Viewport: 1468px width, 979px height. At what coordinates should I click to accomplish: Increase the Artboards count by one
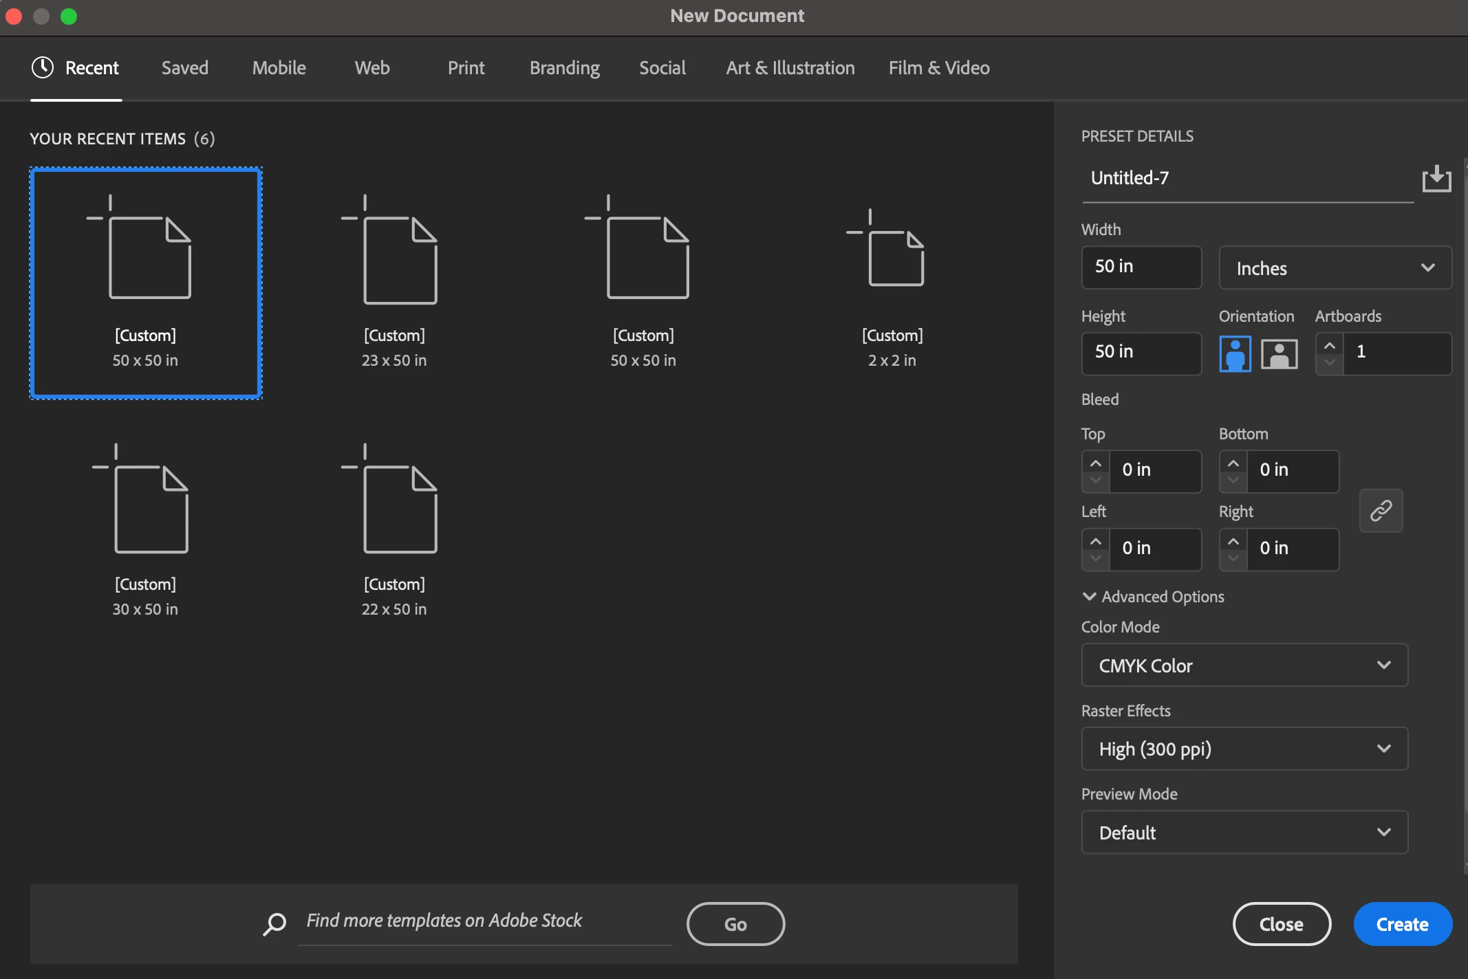1330,345
